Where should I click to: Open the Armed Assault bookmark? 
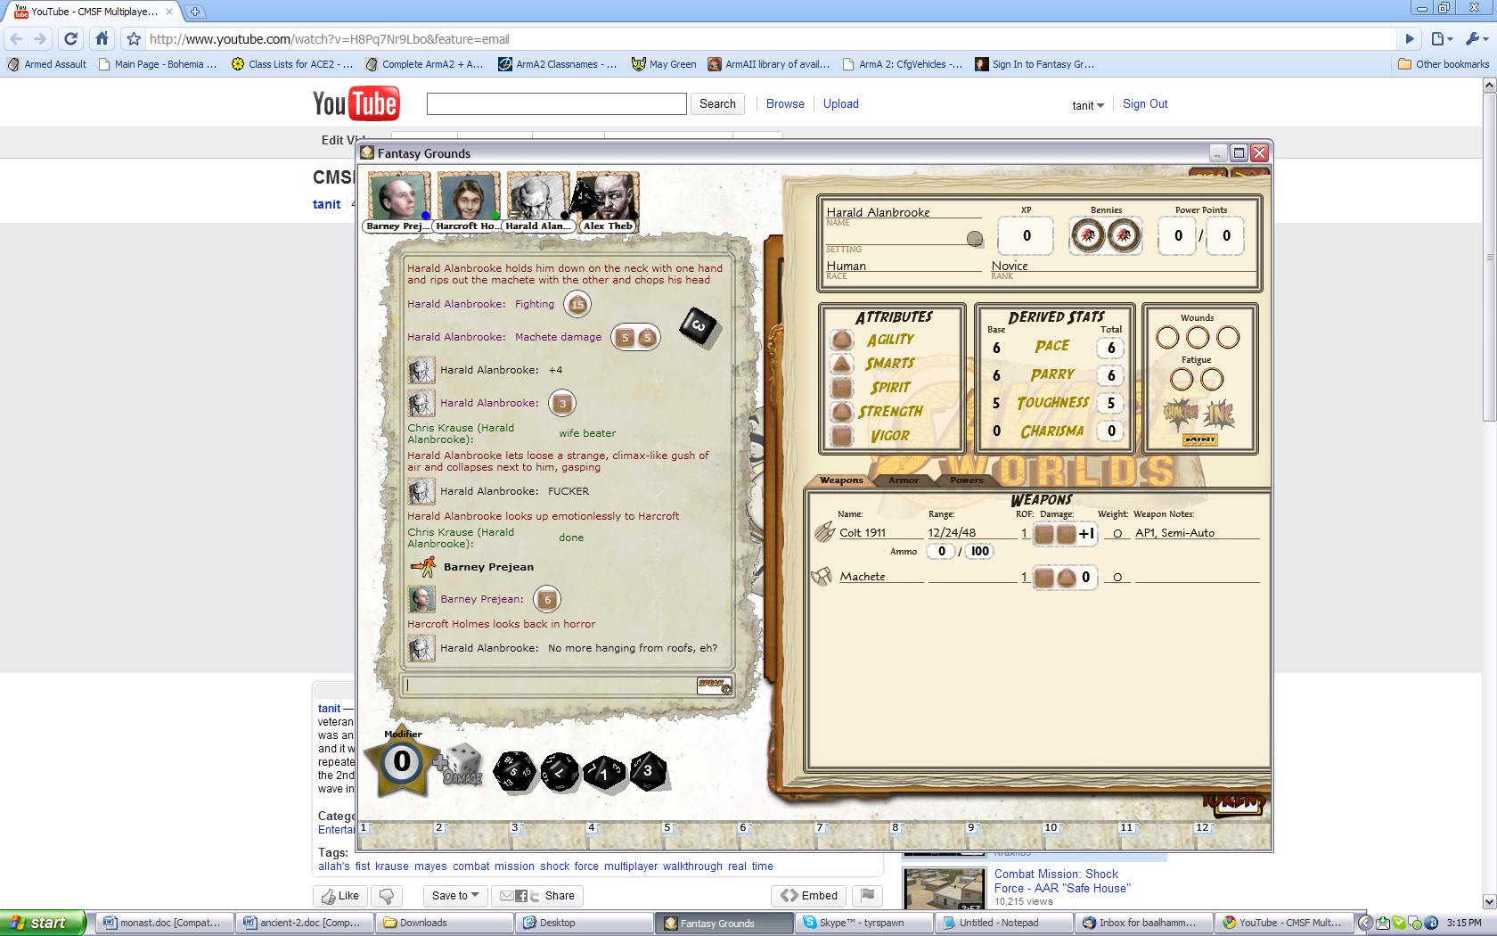click(x=47, y=64)
